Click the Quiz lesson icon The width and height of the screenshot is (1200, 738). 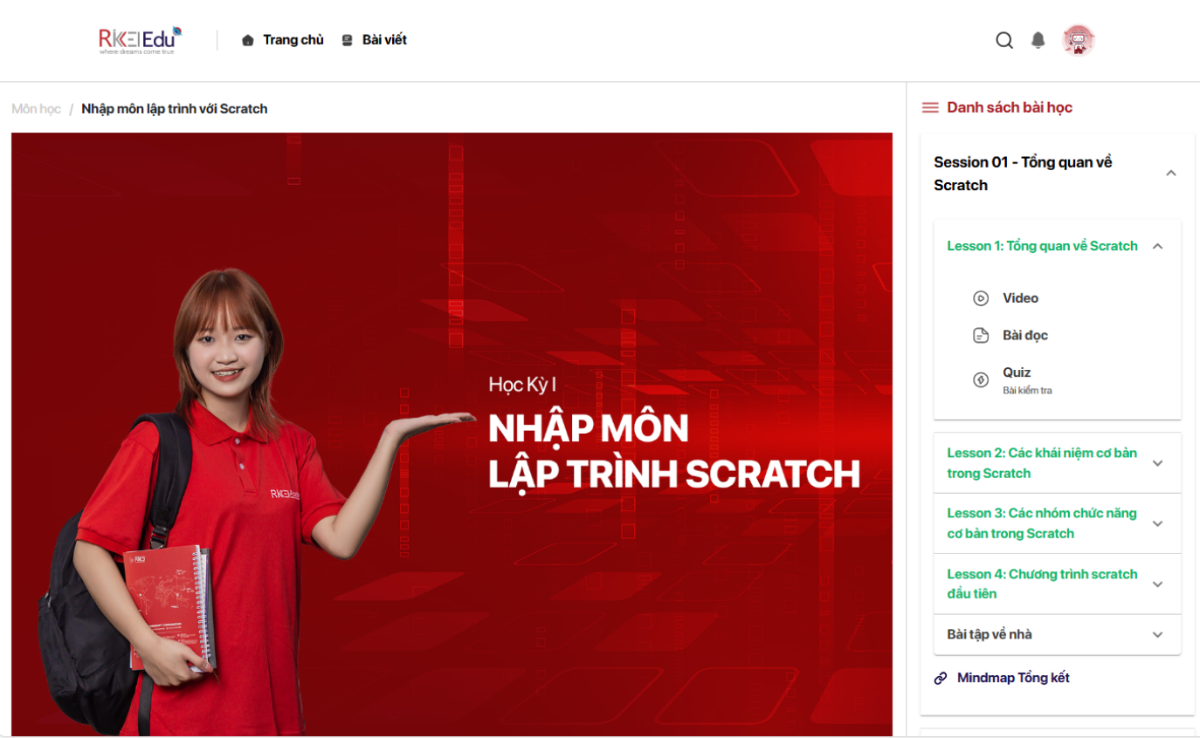coord(981,380)
